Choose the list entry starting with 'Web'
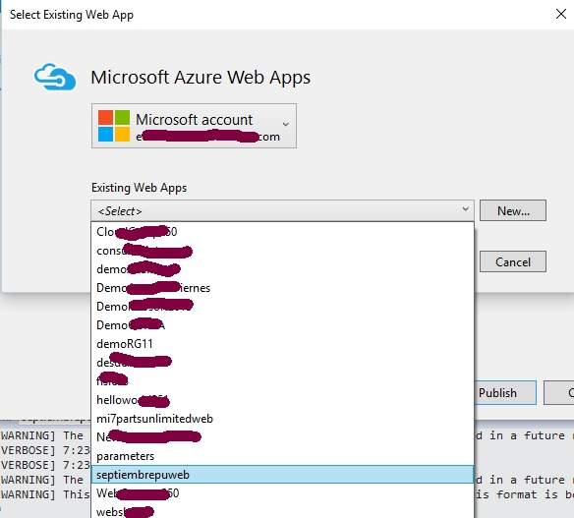Viewport: 574px width, 518px height. (x=282, y=493)
